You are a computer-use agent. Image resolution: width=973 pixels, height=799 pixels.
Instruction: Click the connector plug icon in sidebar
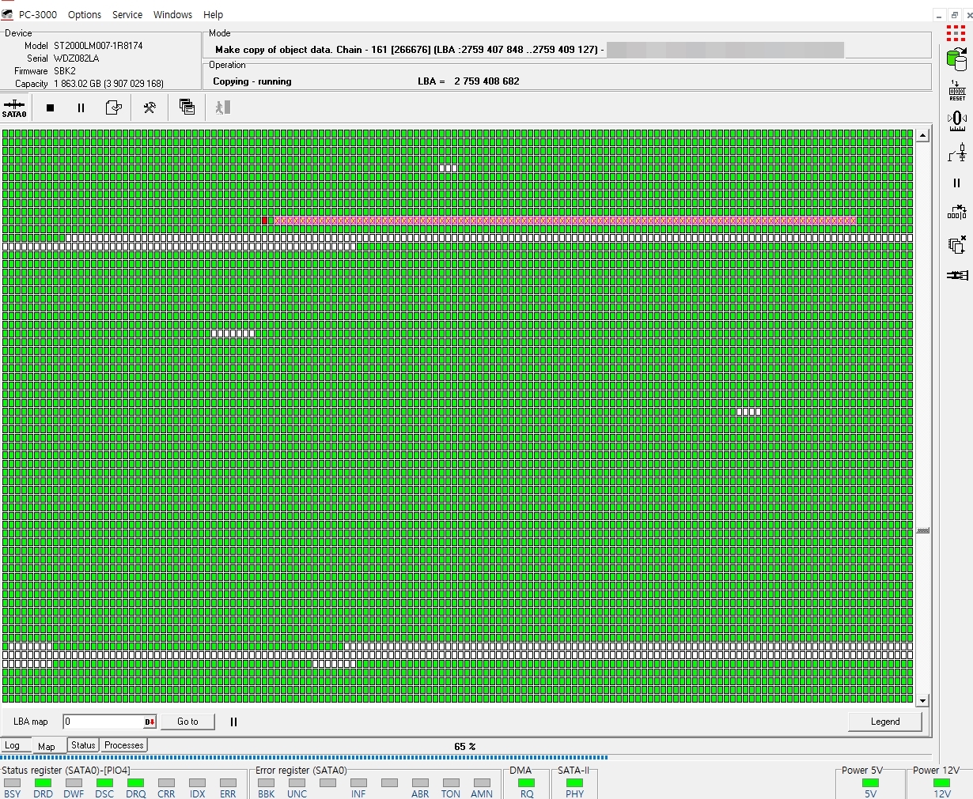[957, 275]
